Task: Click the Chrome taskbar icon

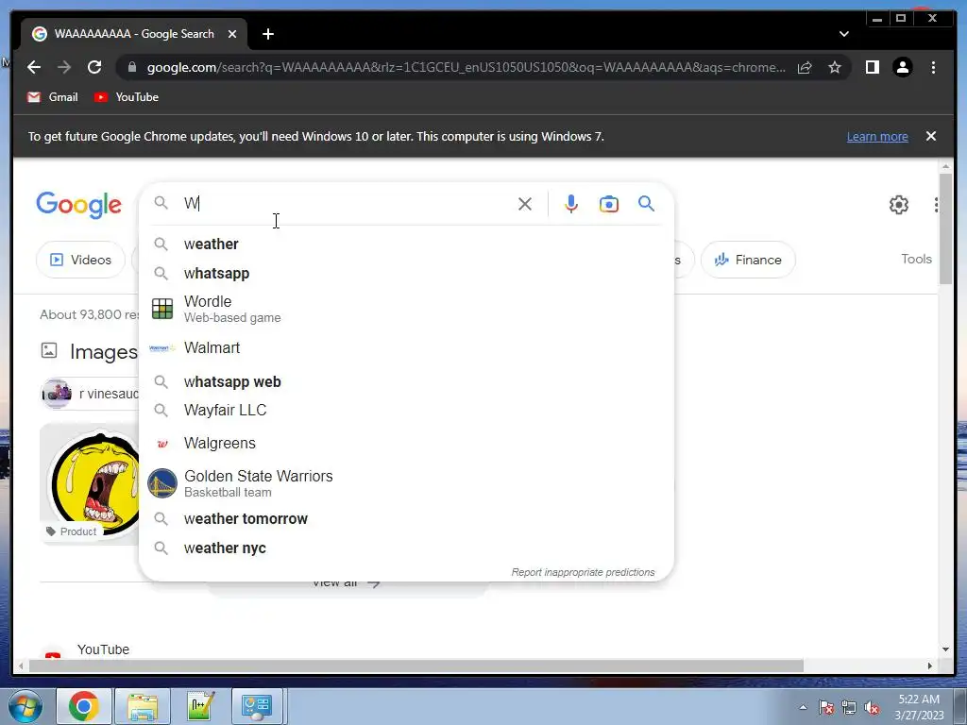Action: tap(84, 706)
